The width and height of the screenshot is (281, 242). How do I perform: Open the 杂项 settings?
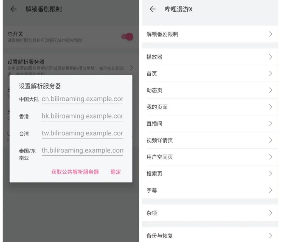[210, 213]
